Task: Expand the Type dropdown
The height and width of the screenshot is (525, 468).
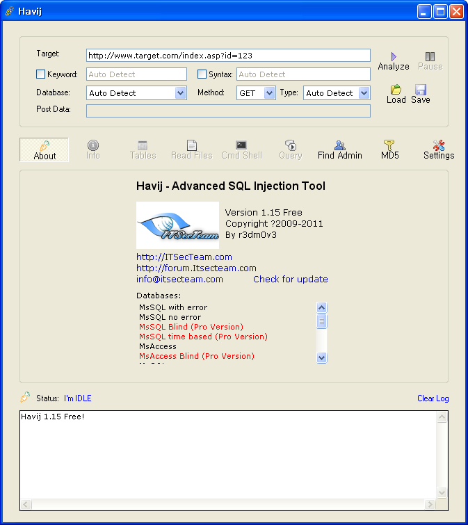Action: coord(364,93)
